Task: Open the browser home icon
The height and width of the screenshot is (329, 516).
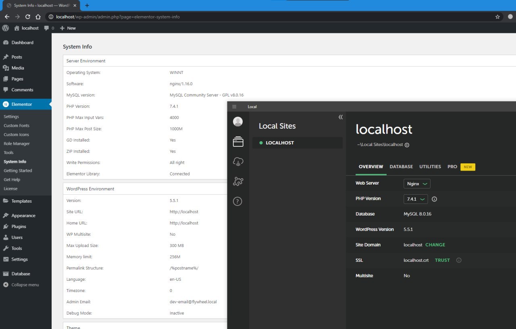Action: (x=38, y=17)
